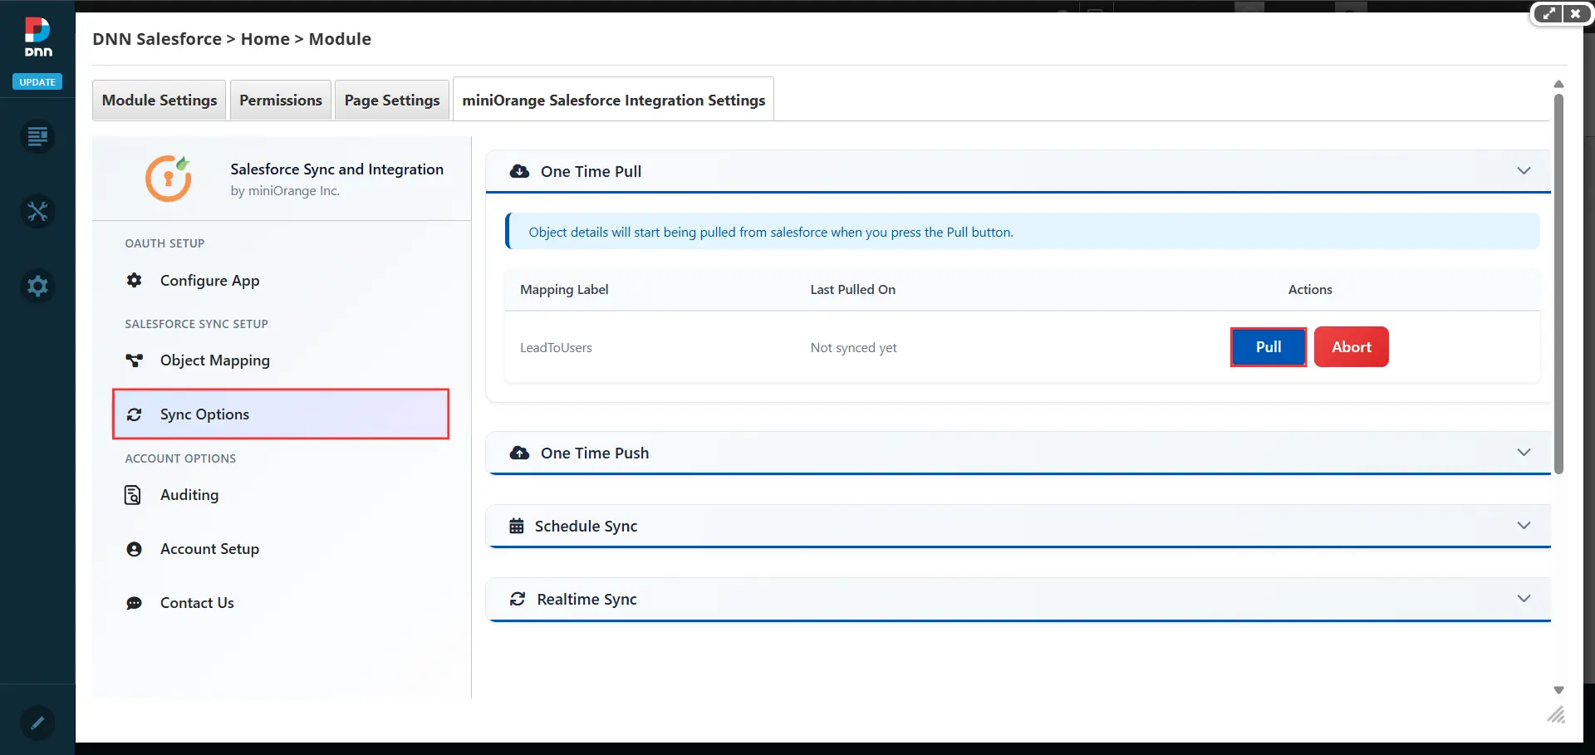Screen dimensions: 1595x755
Task: Click the DNN logo icon
Action: click(37, 37)
